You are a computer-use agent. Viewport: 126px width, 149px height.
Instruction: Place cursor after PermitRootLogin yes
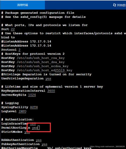click(x=39, y=128)
